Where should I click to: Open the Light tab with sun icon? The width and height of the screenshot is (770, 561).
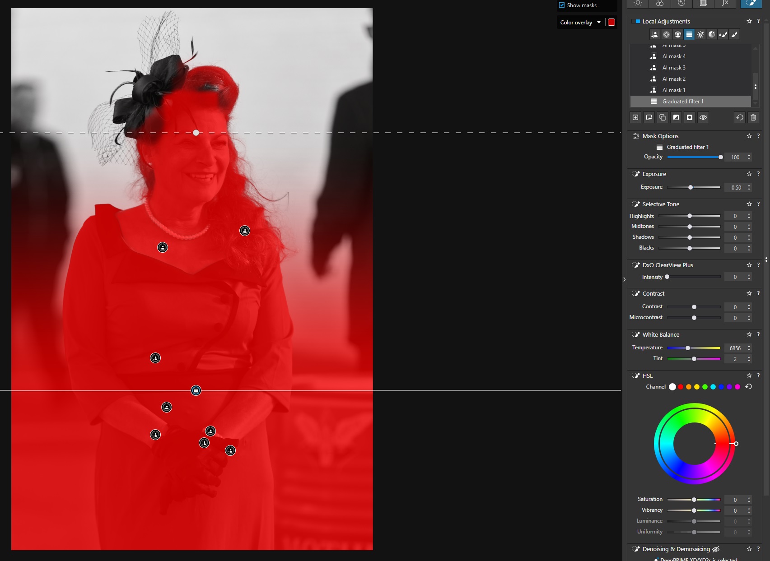(638, 4)
